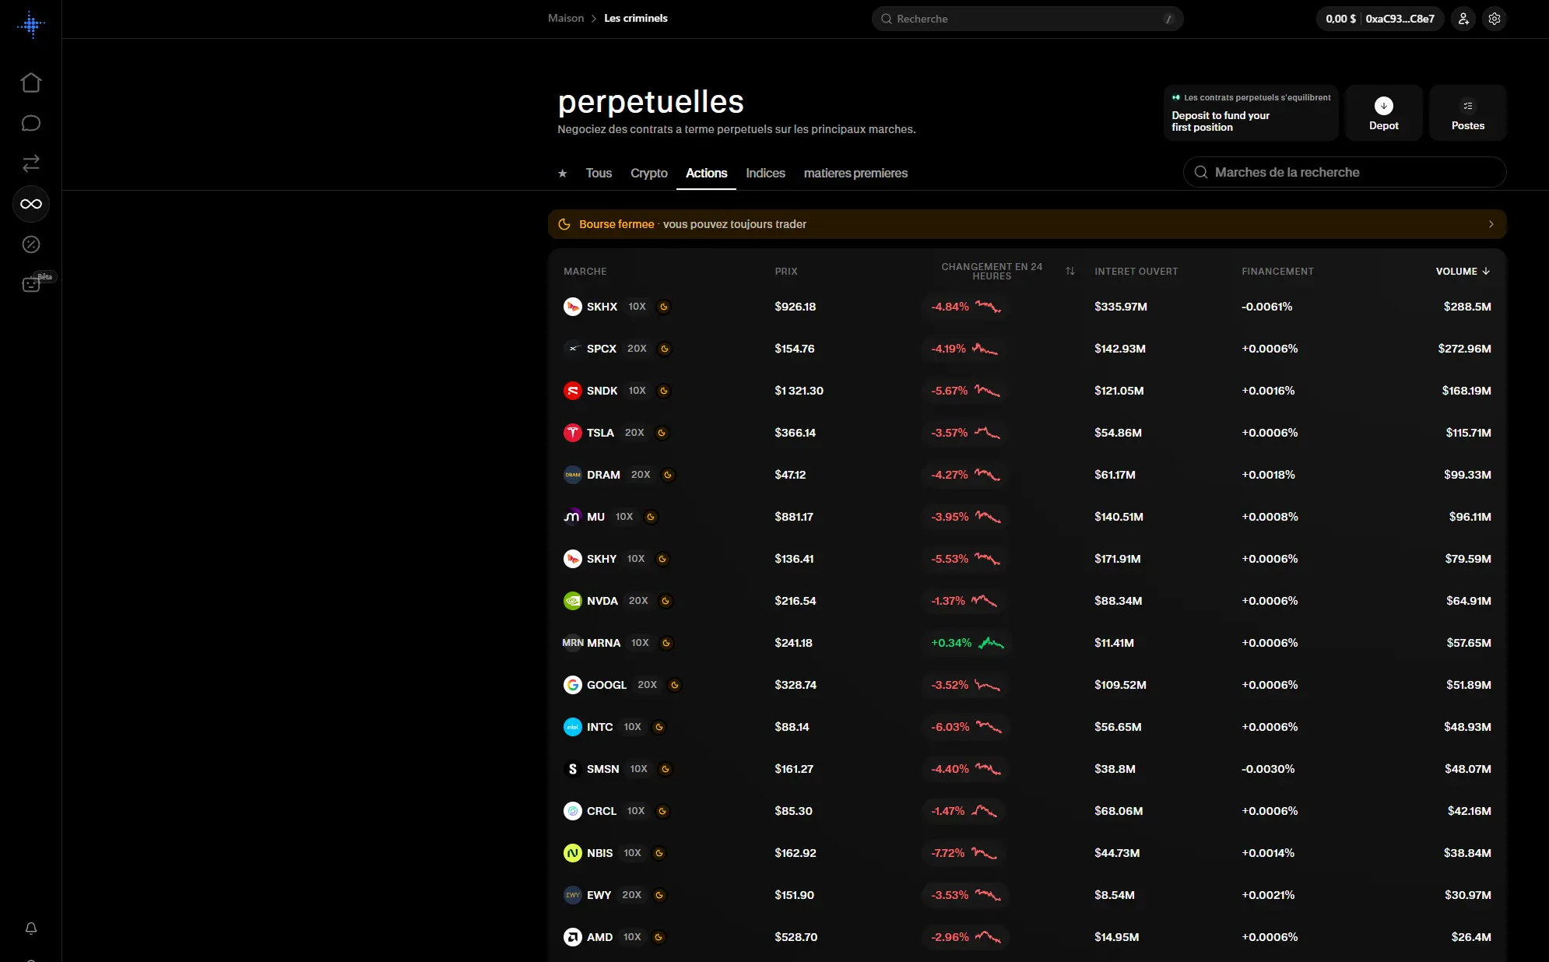1549x962 pixels.
Task: Click the NVDA logo icon
Action: point(572,601)
